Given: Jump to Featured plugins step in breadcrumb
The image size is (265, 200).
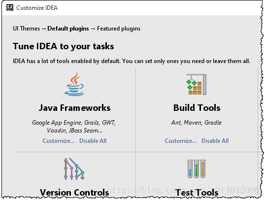Looking at the screenshot, I should coord(119,29).
